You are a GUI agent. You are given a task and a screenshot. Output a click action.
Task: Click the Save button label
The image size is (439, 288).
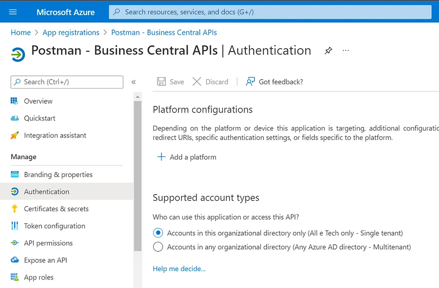click(x=176, y=82)
